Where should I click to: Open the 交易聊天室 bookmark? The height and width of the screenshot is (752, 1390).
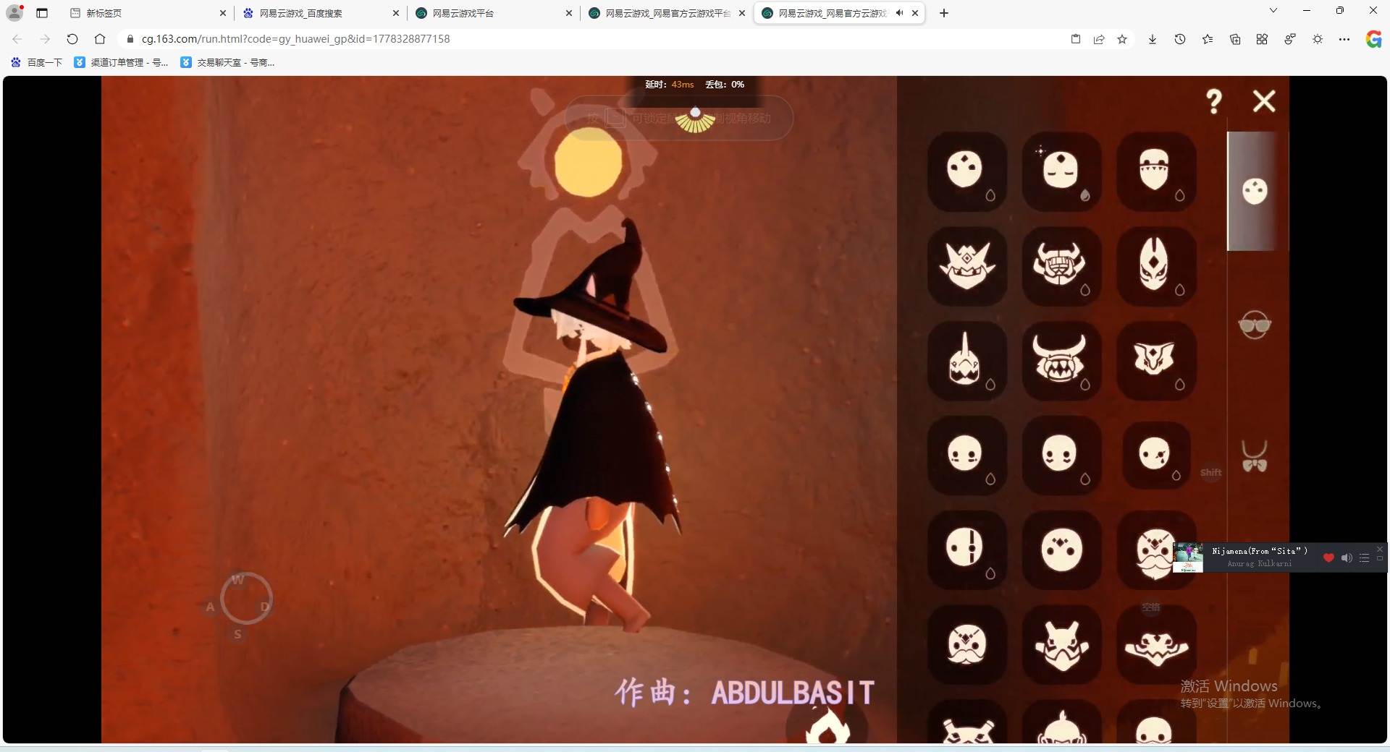(x=227, y=63)
